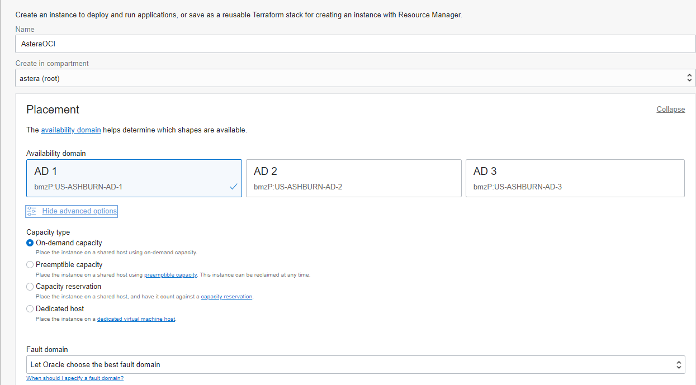696x385 pixels.
Task: Open dedicated virtual machine host link
Action: point(136,319)
